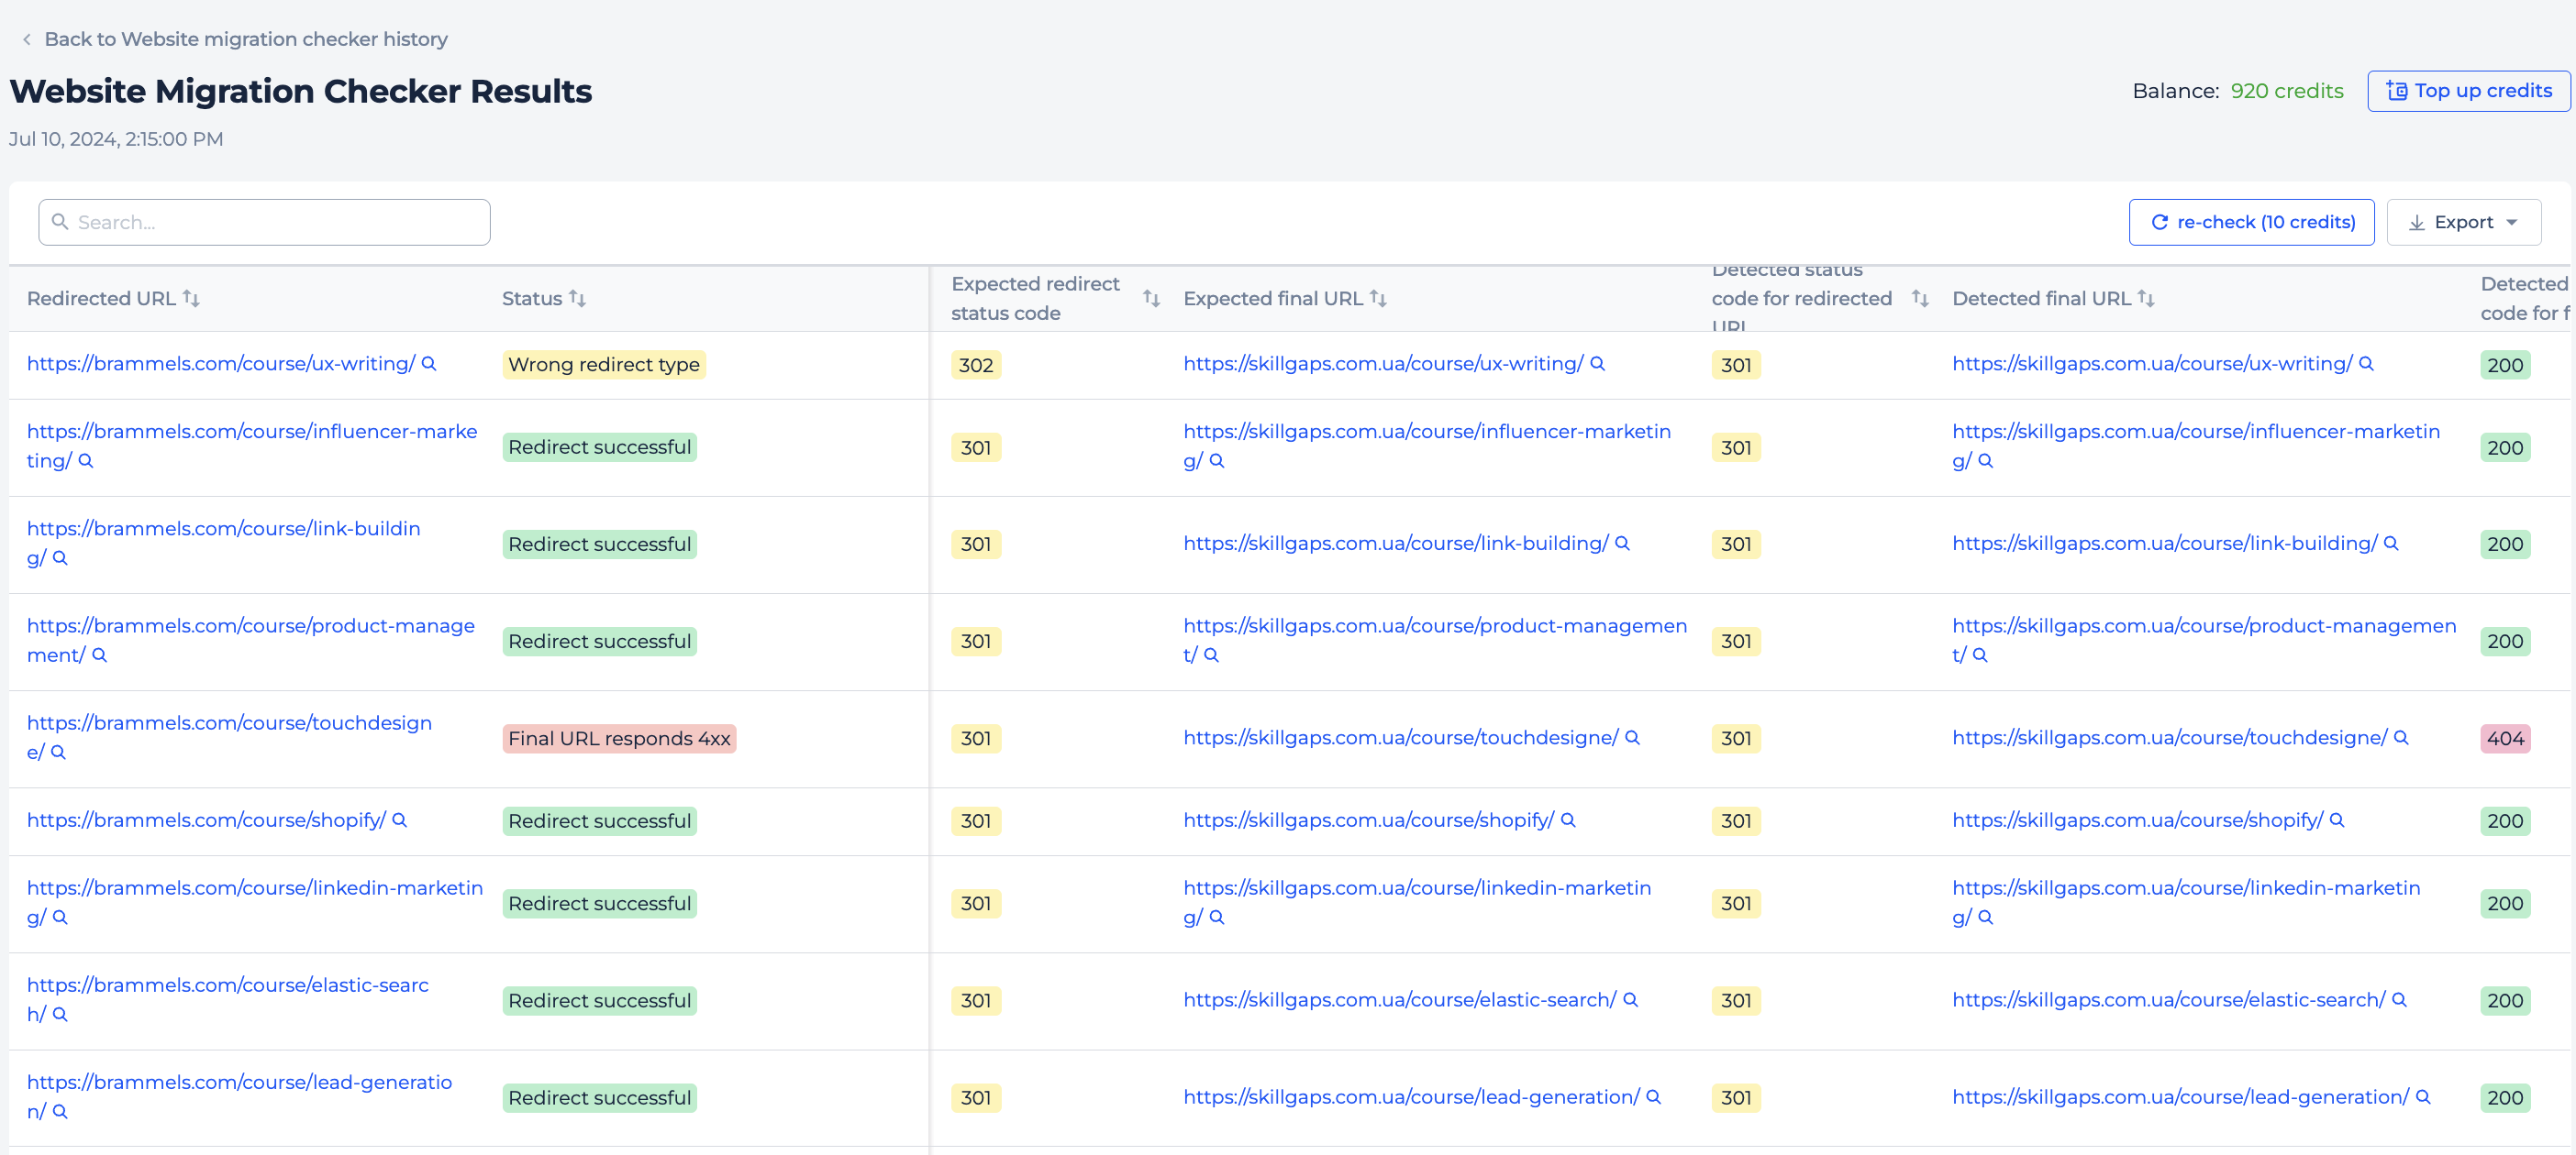The width and height of the screenshot is (2576, 1155).
Task: Click the back chevron arrow at top left
Action: [27, 39]
